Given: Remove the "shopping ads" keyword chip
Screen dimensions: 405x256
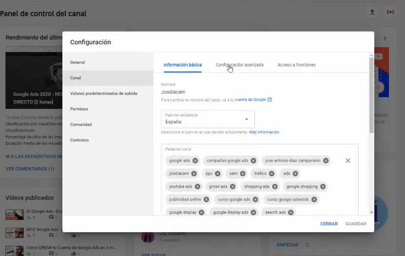Looking at the screenshot, I should [274, 187].
